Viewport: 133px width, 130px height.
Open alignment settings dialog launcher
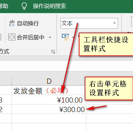[x=53, y=52]
